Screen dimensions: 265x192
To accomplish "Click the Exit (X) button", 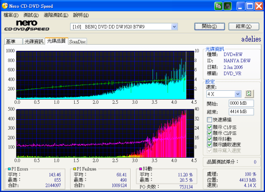I will tap(244, 26).
